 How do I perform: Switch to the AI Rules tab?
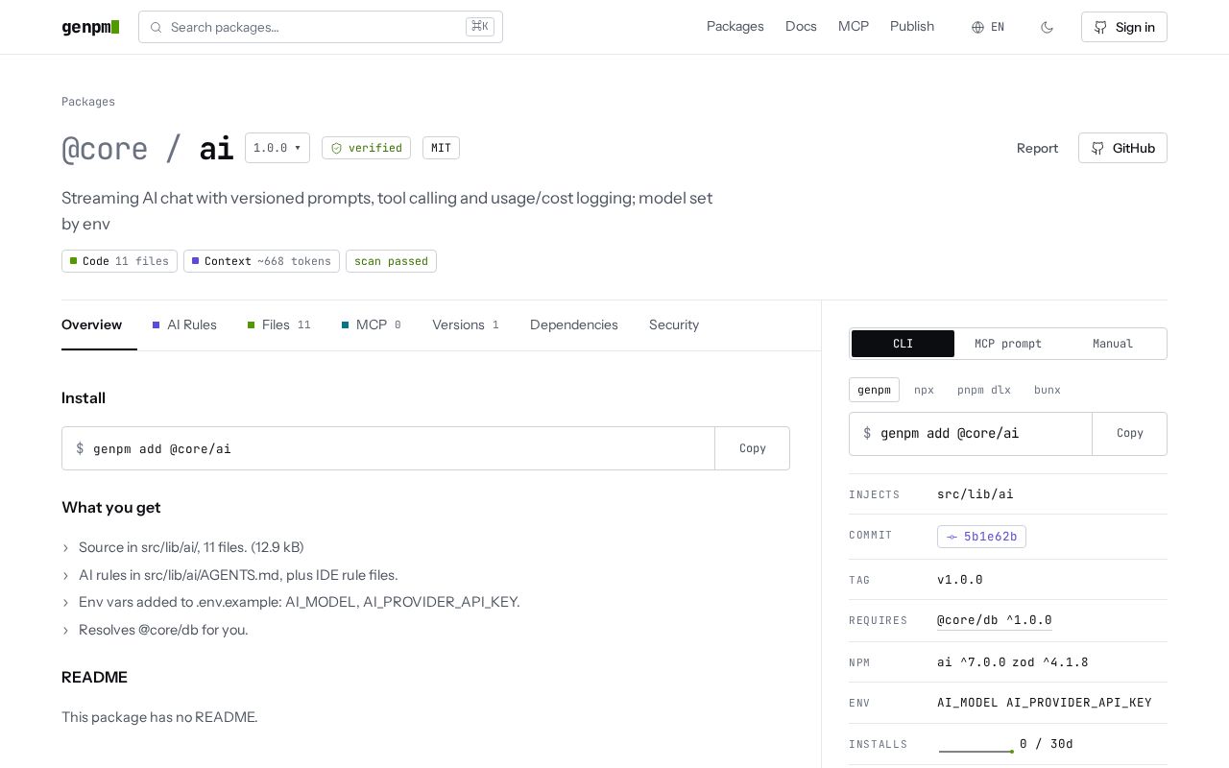click(184, 324)
